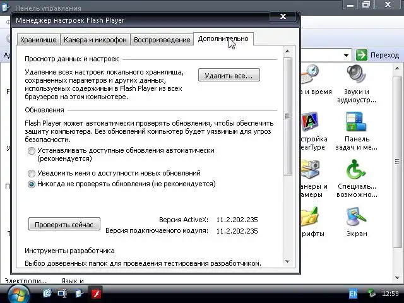Click the Просмотр данных и настроек heading
404x303 pixels.
coord(71,59)
